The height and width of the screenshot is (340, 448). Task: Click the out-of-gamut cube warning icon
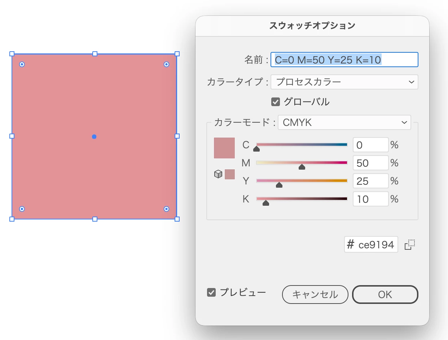tap(218, 174)
